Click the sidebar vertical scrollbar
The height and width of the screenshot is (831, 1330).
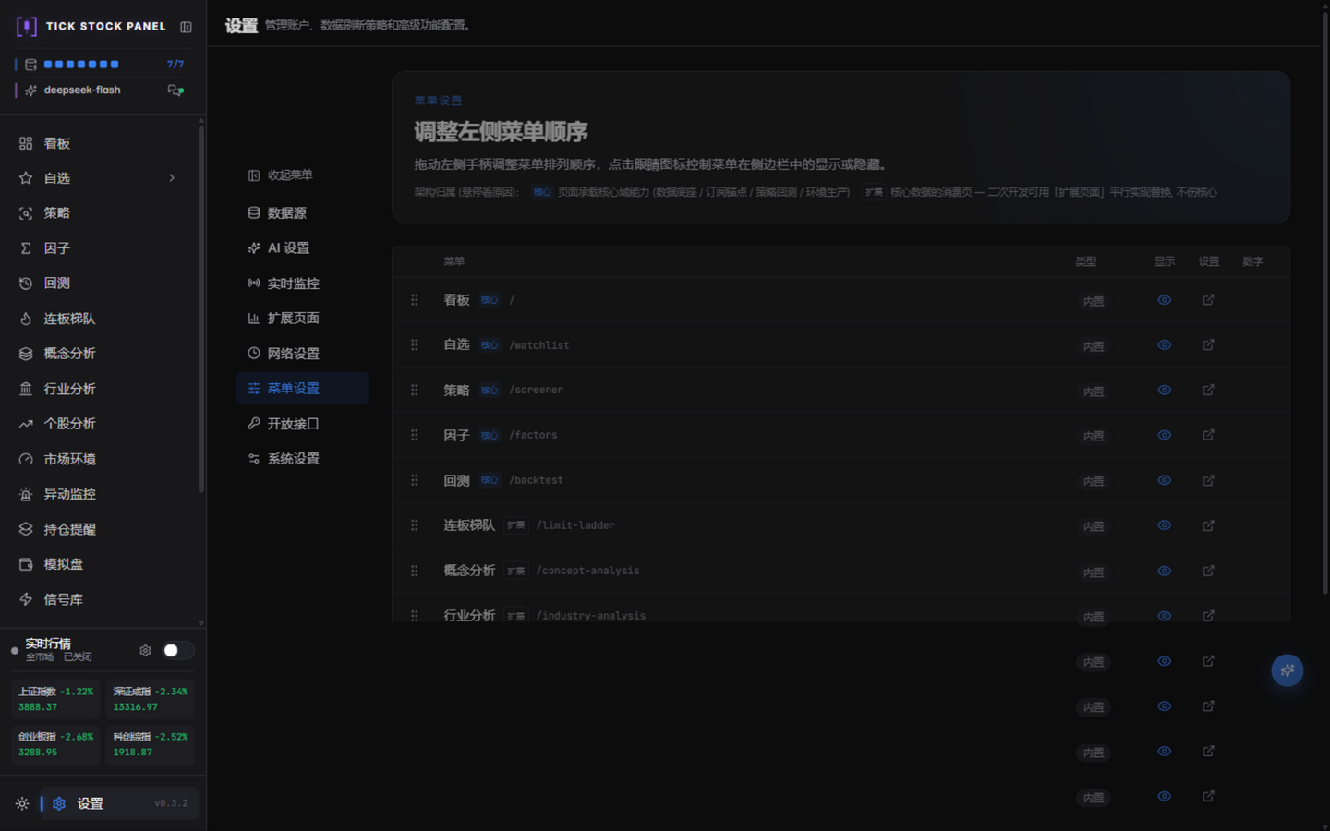[x=201, y=309]
